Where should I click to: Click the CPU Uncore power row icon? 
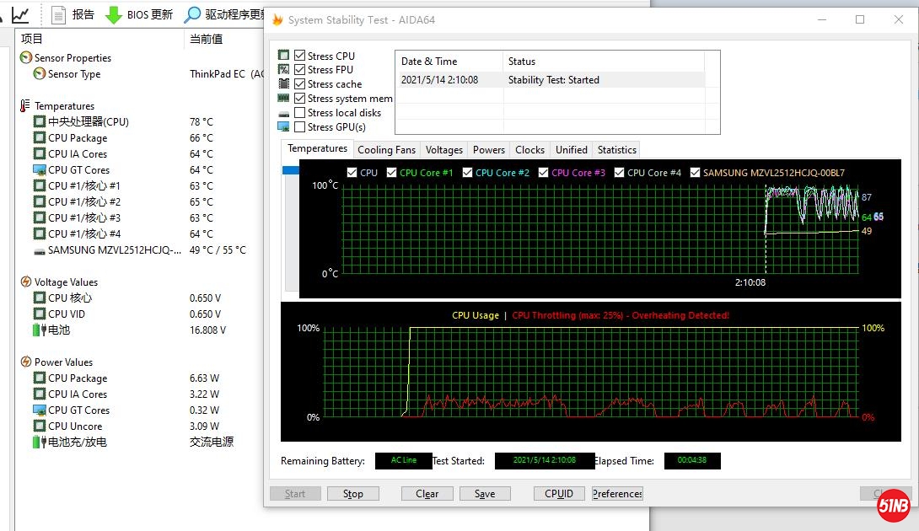coord(40,426)
